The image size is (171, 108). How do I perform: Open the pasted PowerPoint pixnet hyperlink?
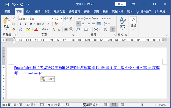point(87,70)
